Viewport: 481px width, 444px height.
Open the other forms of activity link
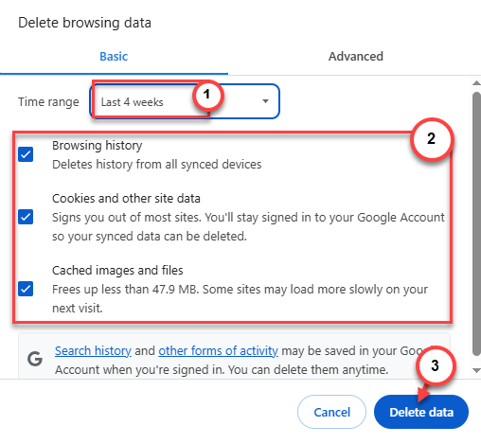[x=218, y=351]
